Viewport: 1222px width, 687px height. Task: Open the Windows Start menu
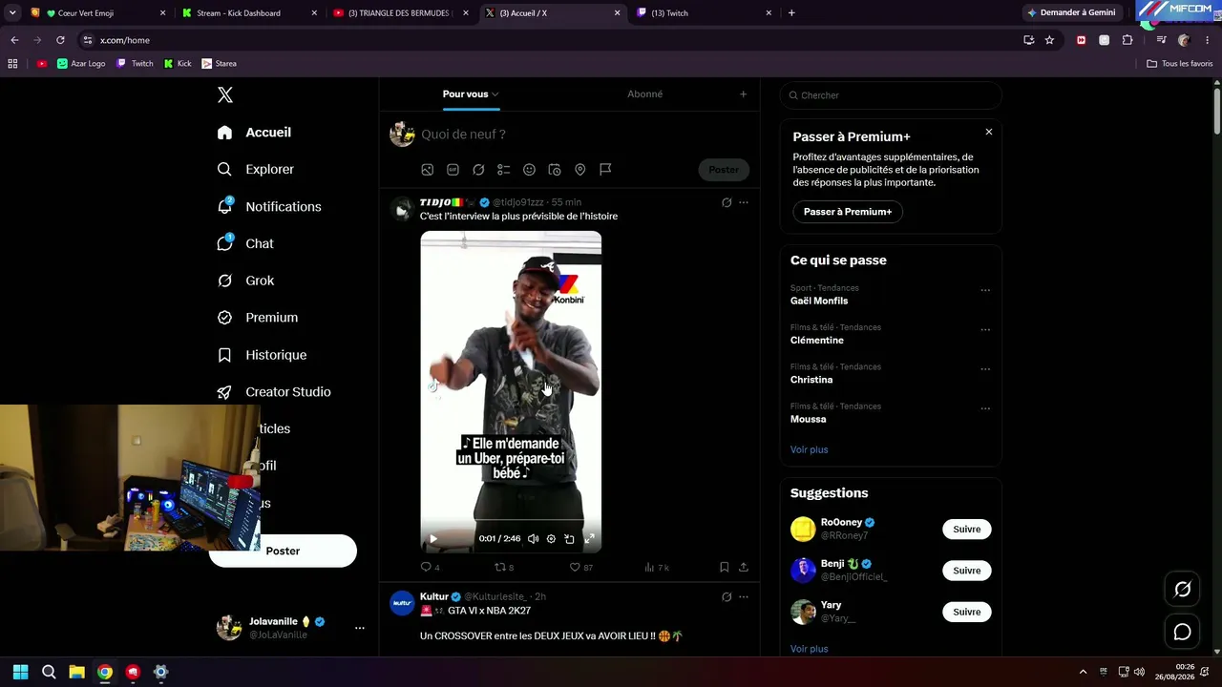(x=21, y=672)
